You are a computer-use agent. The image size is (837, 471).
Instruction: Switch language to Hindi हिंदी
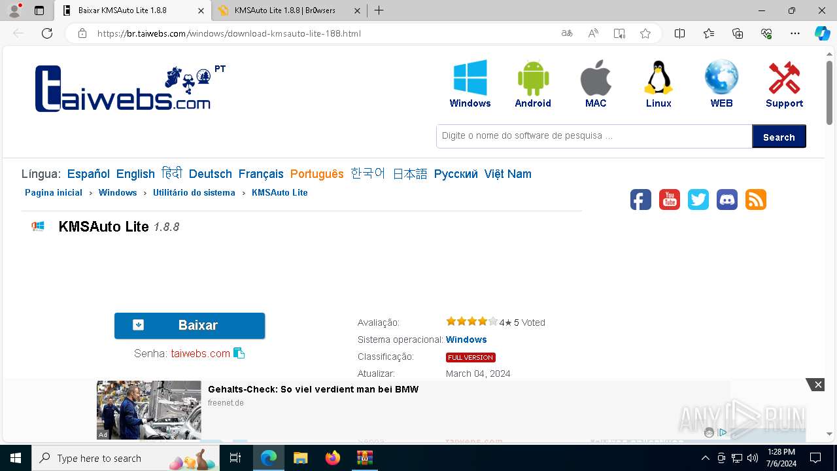(172, 173)
